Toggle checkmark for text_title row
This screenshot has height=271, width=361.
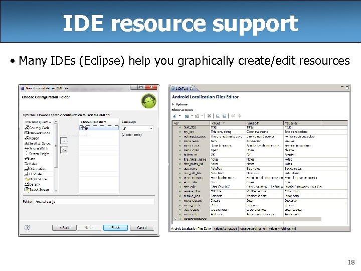[180, 127]
